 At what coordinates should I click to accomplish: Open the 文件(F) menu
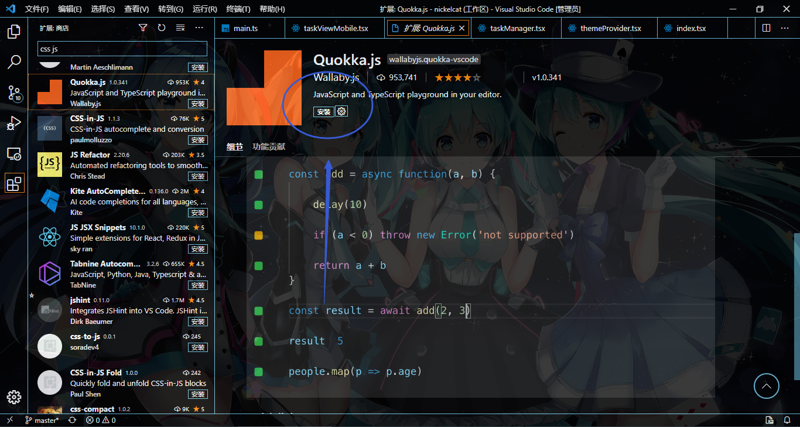coord(37,9)
